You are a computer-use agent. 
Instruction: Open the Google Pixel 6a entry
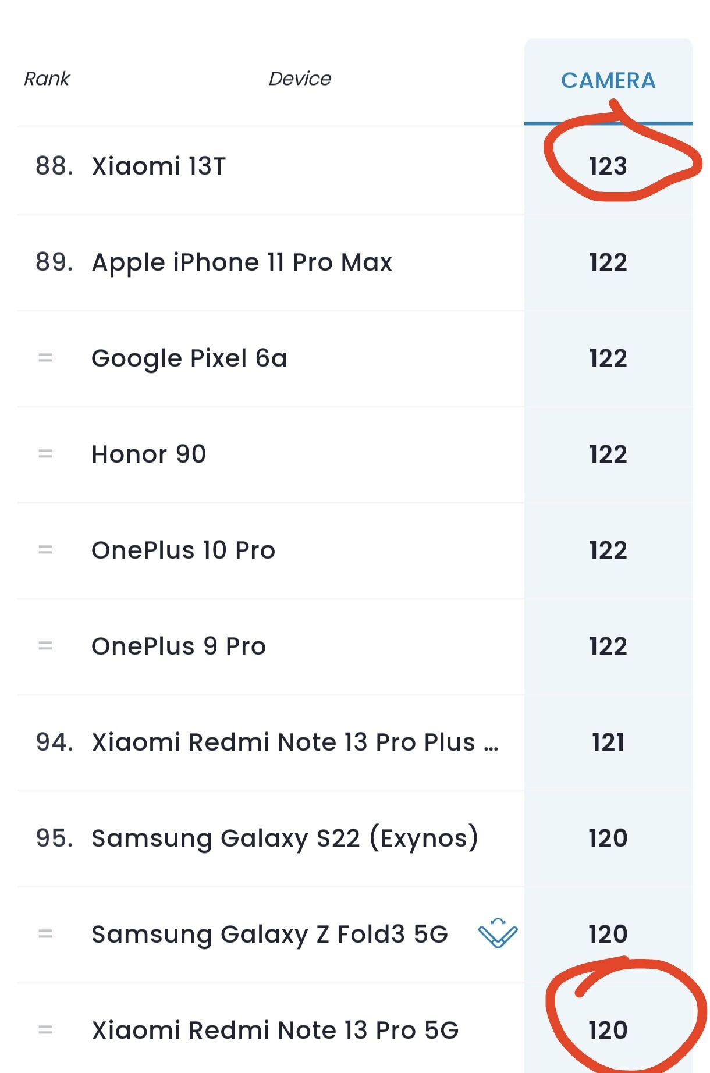(189, 358)
